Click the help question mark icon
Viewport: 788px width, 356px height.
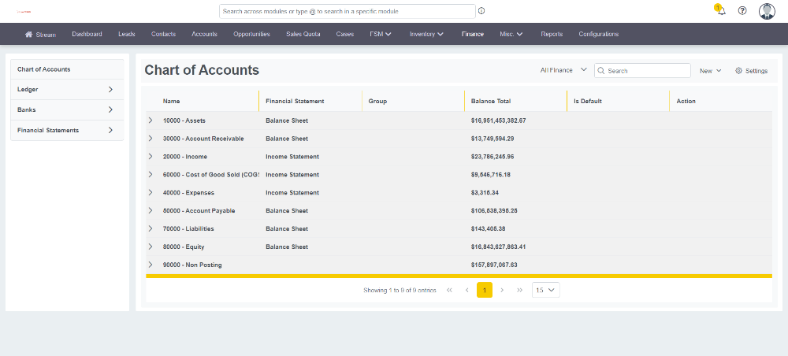click(x=742, y=11)
